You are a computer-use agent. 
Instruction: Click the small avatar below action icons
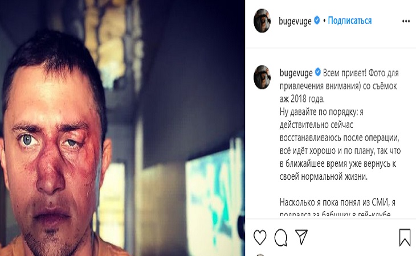(260, 255)
